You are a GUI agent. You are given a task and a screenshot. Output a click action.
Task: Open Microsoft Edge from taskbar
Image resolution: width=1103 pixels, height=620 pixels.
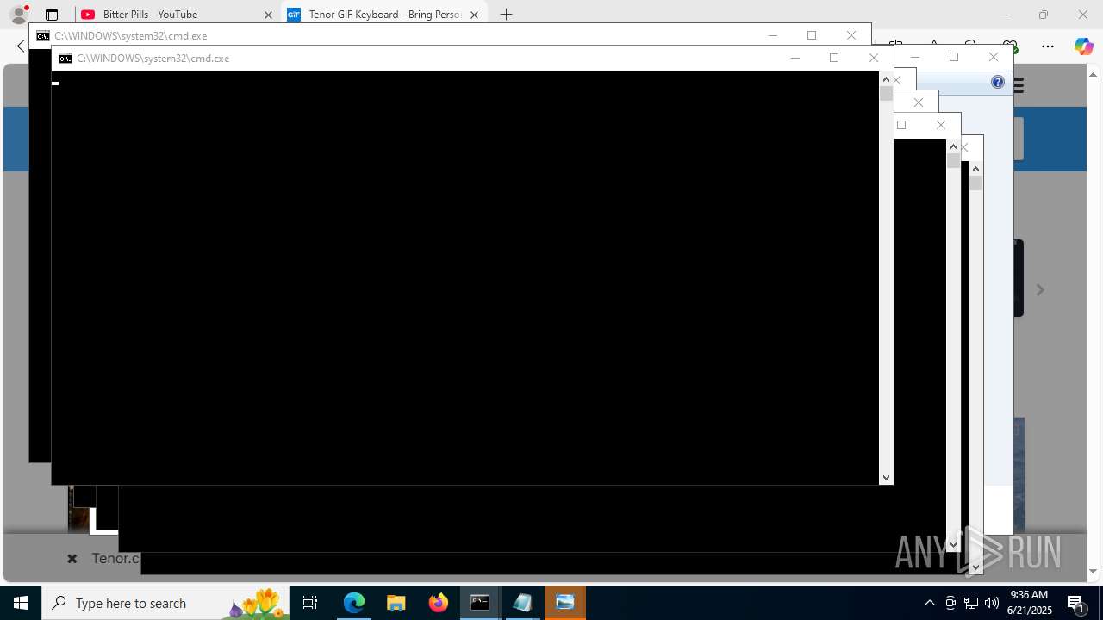[x=354, y=603]
